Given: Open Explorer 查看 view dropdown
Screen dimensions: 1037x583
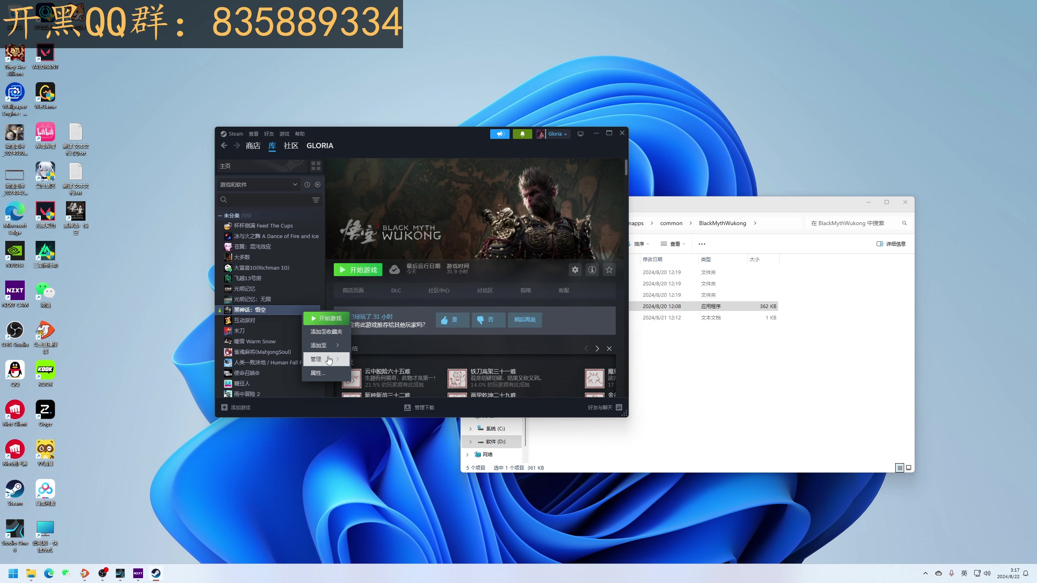Looking at the screenshot, I should [673, 244].
